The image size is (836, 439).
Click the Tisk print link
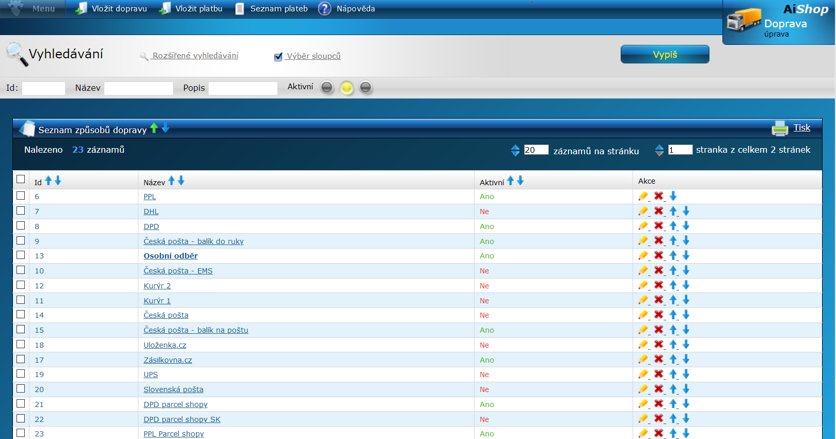[x=802, y=127]
